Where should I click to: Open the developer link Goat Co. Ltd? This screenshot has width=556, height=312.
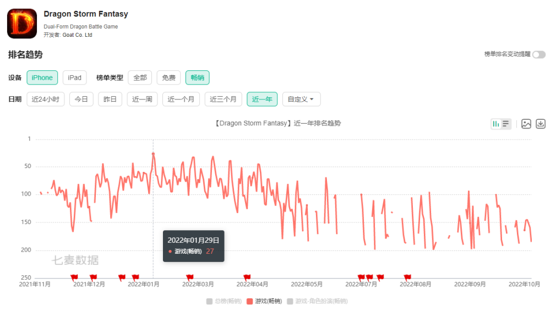pos(77,35)
